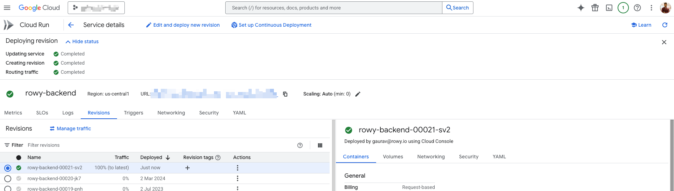
Task: Open the filter help icon
Action: click(x=300, y=145)
